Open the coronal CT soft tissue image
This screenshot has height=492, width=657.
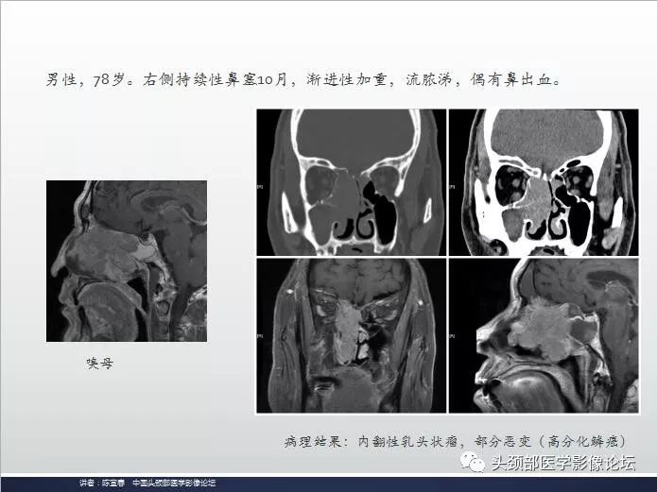click(x=544, y=182)
